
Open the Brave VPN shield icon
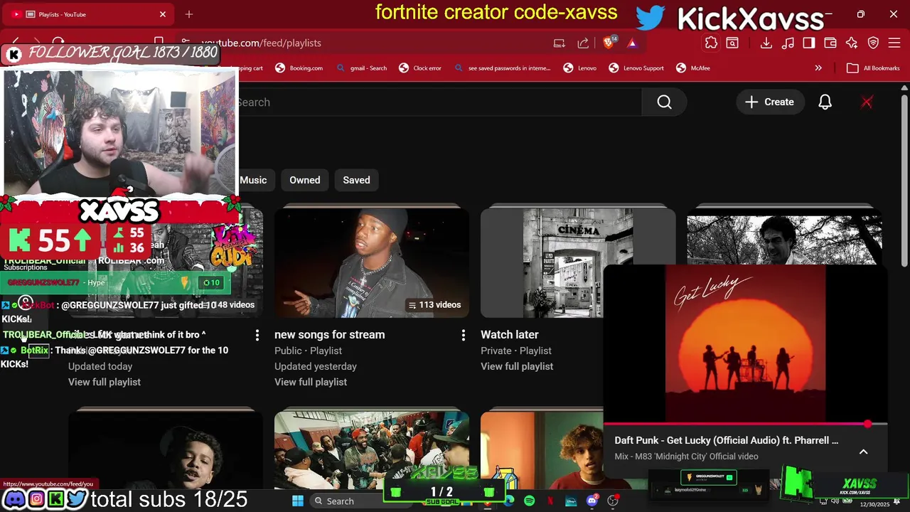[873, 43]
